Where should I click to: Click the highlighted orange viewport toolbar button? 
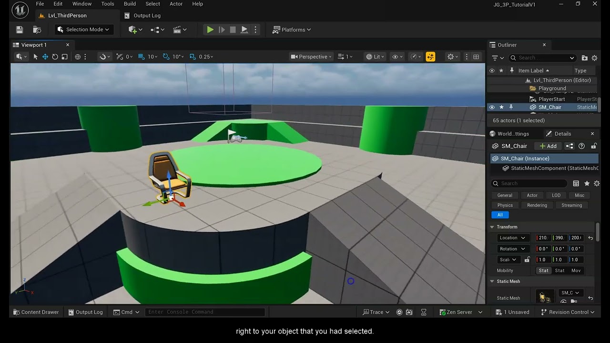(x=430, y=57)
